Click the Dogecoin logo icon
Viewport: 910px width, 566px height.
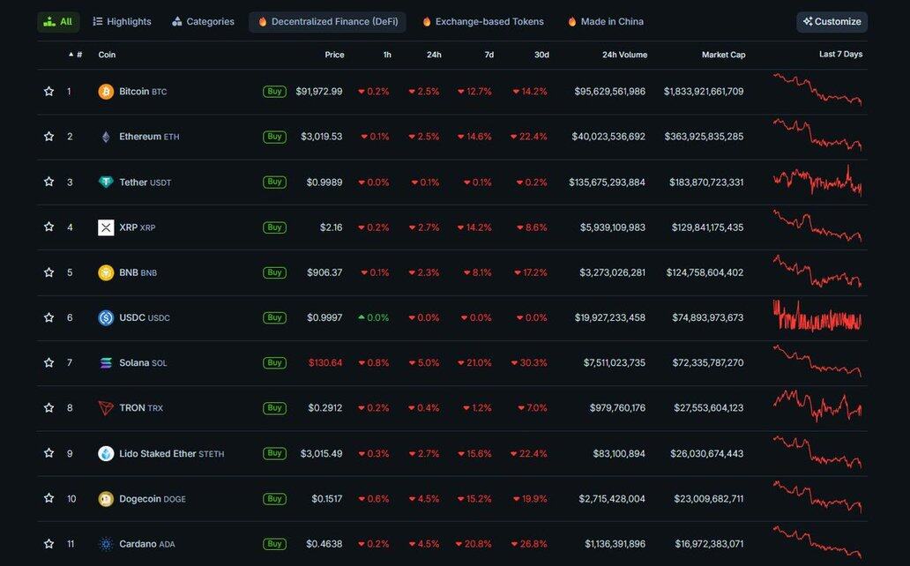(106, 499)
